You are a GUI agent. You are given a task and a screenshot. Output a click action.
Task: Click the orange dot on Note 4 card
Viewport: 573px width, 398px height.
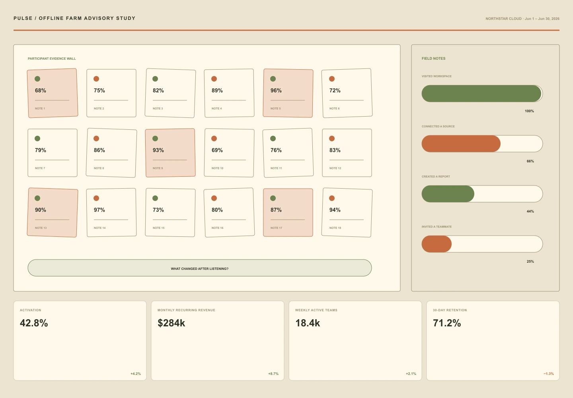[214, 79]
